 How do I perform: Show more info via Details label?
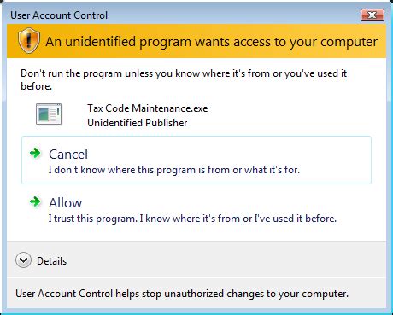tap(51, 261)
